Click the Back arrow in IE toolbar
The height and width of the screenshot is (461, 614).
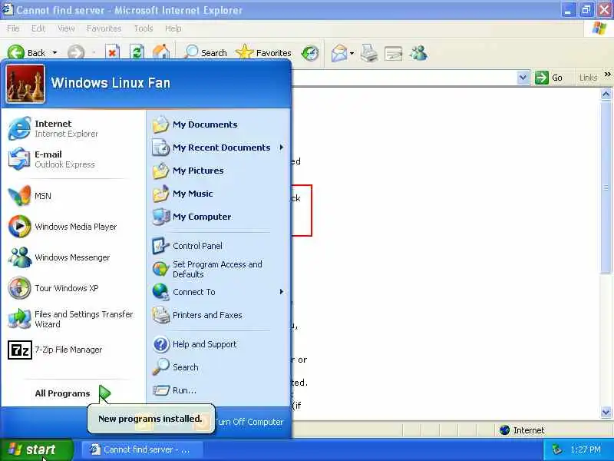point(16,52)
